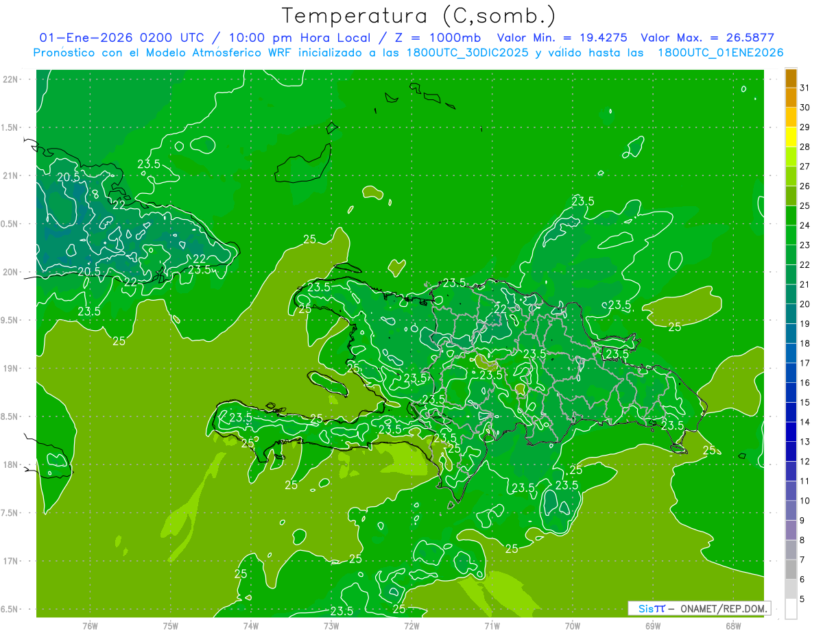The width and height of the screenshot is (823, 635).
Task: Click the "69W" longitude axis label
Action: pyautogui.click(x=653, y=626)
